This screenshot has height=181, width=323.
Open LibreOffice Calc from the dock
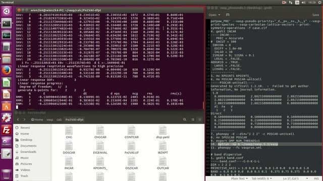(x=7, y=82)
